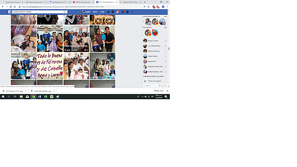Open chat with Karen Duf'r
This screenshot has width=297, height=167.
(x=155, y=62)
